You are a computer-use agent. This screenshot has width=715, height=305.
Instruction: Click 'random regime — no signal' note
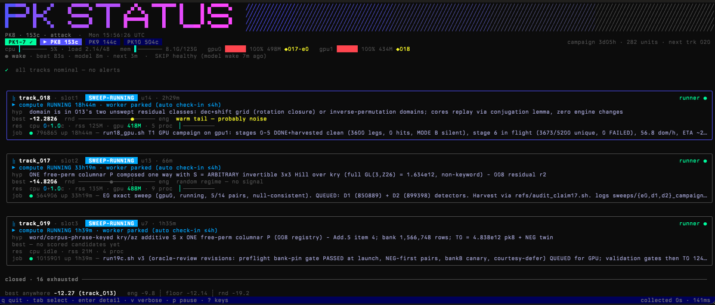coord(219,182)
